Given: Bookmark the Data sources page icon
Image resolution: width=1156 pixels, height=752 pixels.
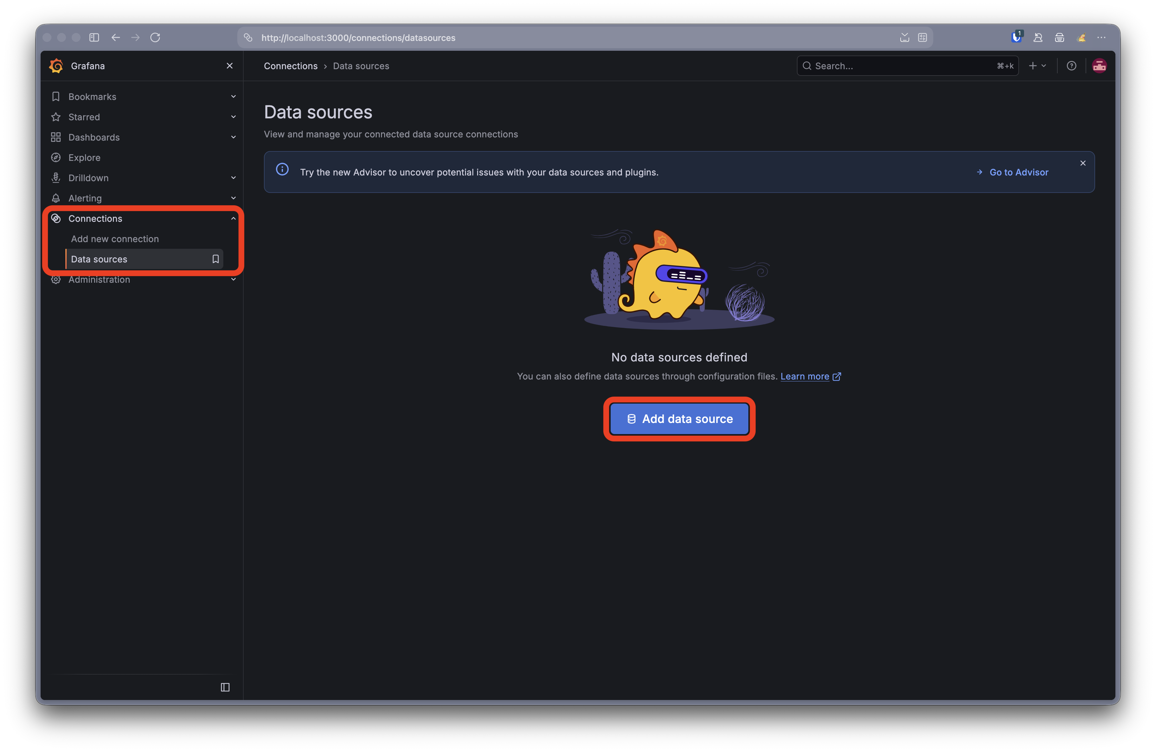Looking at the screenshot, I should coord(216,260).
